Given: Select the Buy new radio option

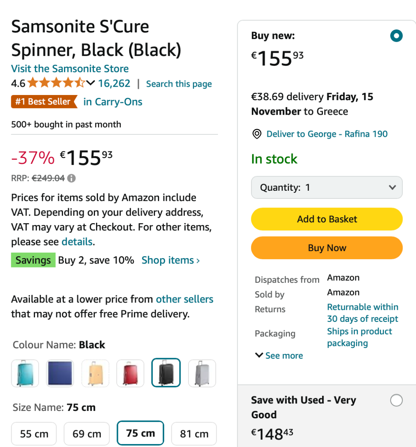Looking at the screenshot, I should [396, 36].
